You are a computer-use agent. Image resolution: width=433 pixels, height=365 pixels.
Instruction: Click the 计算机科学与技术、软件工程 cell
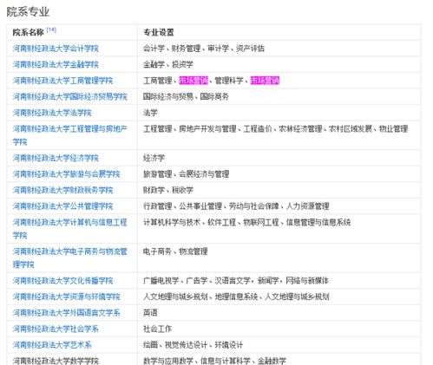tap(279, 229)
